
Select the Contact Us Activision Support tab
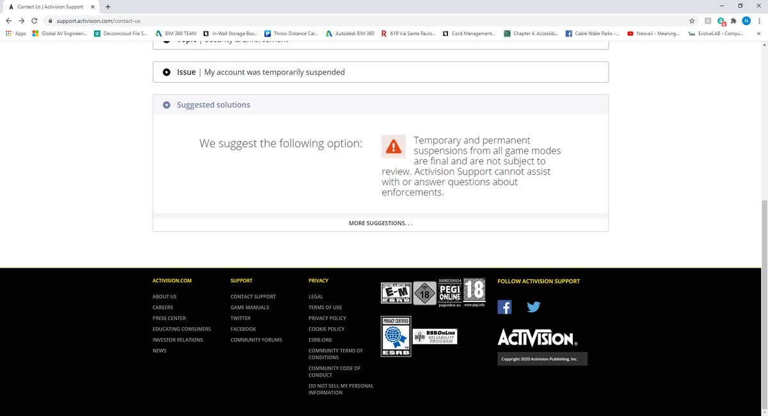(50, 6)
